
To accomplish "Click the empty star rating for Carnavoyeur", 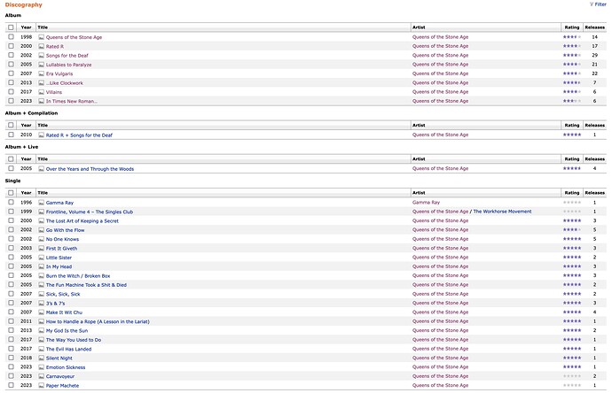I will 572,376.
